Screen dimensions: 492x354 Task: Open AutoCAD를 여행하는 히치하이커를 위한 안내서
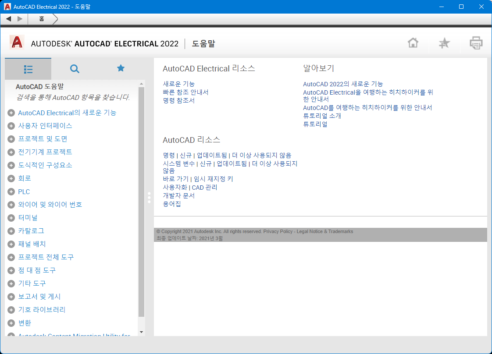click(x=367, y=107)
